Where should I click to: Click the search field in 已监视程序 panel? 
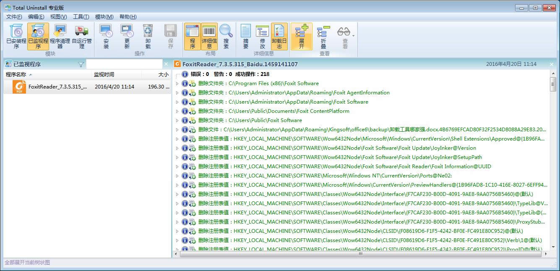click(x=124, y=64)
